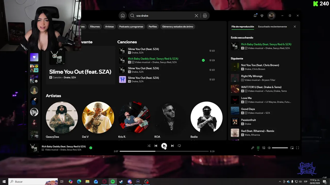The height and width of the screenshot is (185, 330).
Task: Close the queue side panel
Action: (x=295, y=26)
